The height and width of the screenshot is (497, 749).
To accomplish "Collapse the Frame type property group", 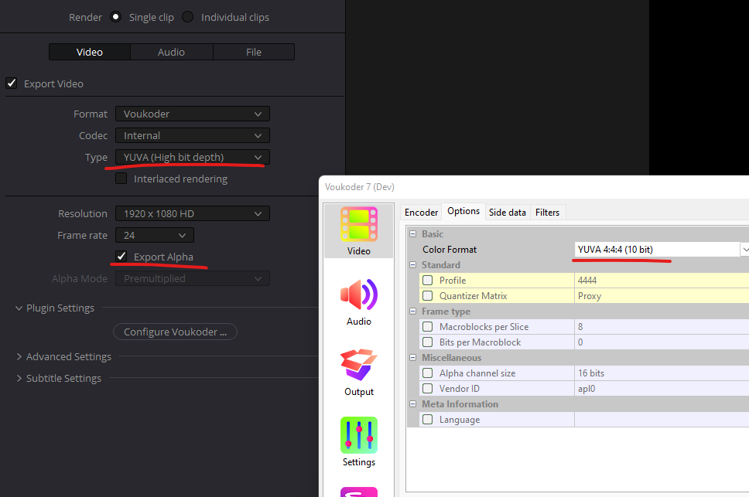I will pos(413,311).
